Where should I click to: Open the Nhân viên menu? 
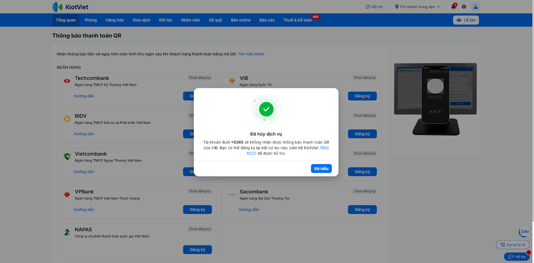tap(191, 20)
